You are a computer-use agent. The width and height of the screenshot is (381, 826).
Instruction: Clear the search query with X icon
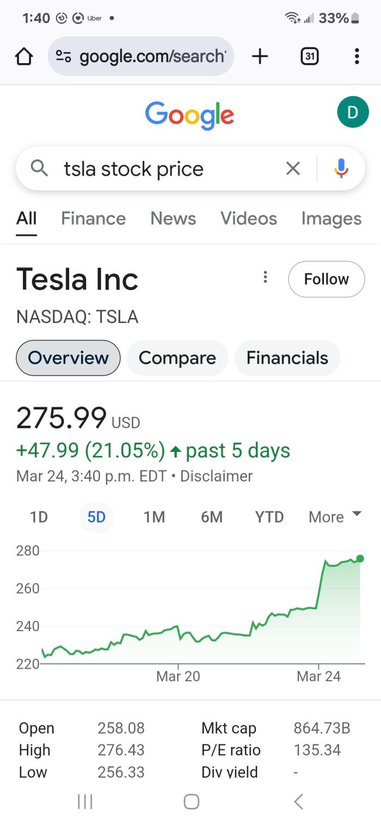[x=293, y=169]
